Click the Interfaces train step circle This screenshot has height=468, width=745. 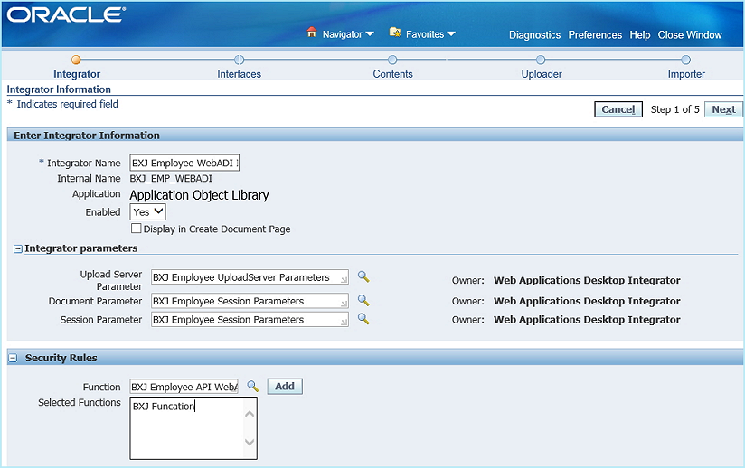(239, 60)
